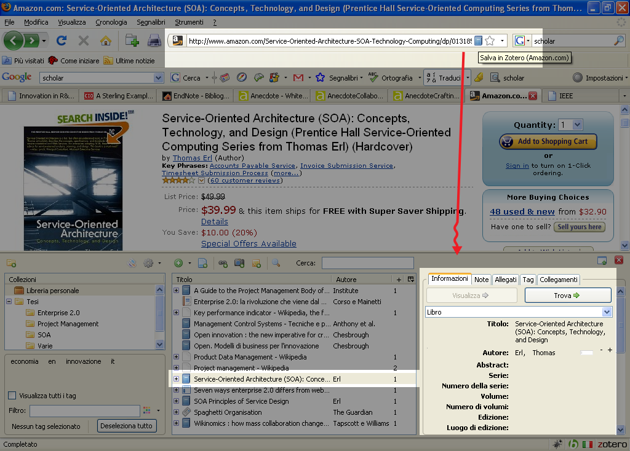Image resolution: width=630 pixels, height=451 pixels.
Task: Toggle the Ortografia spell check button
Action: tap(391, 78)
